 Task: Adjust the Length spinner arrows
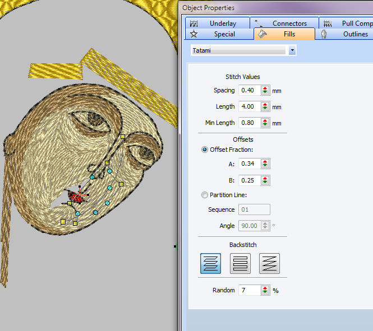click(x=265, y=106)
